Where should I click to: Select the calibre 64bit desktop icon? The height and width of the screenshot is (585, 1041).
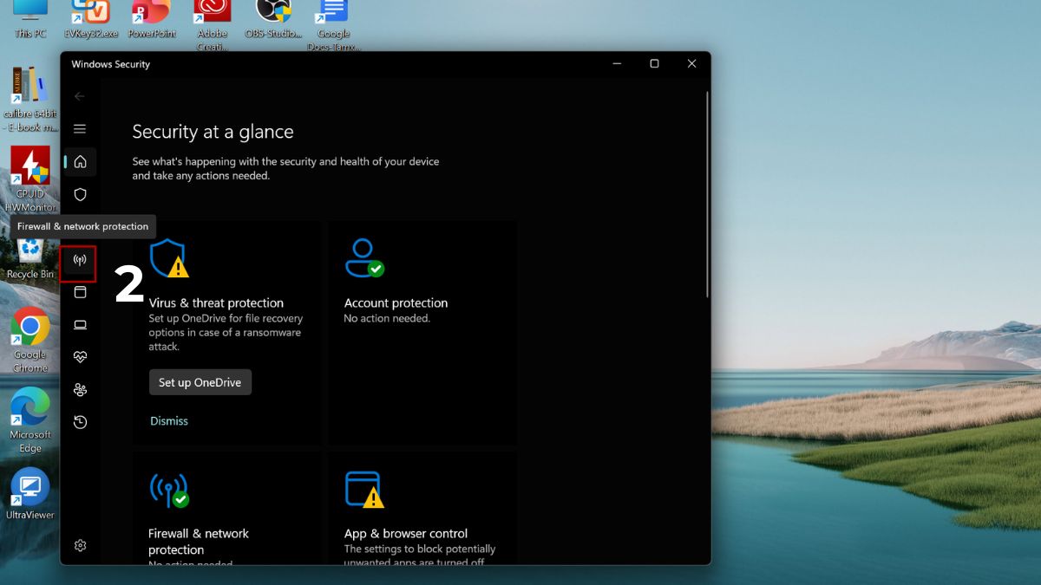(30, 100)
